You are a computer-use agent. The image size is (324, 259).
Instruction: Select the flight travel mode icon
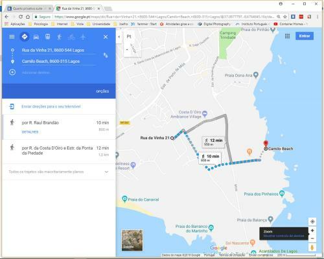(x=83, y=37)
